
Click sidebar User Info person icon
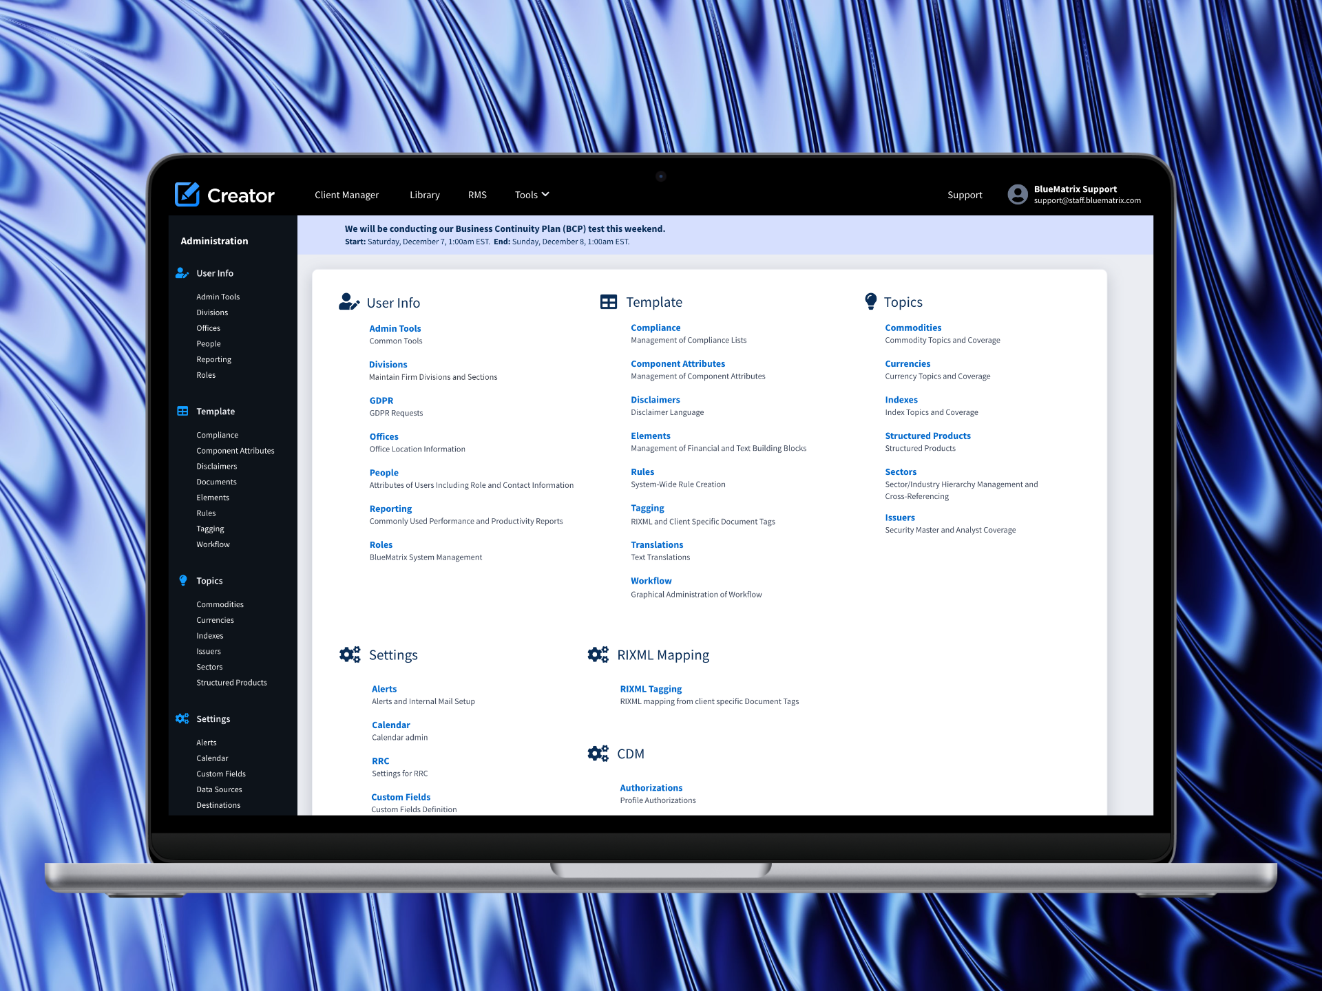click(x=182, y=273)
